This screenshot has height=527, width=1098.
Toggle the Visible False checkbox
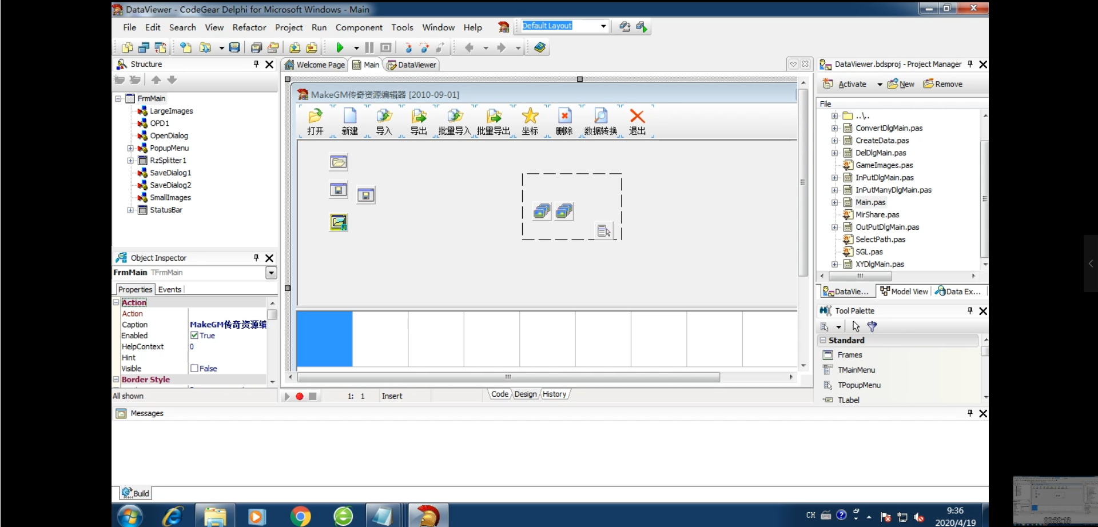(x=194, y=369)
